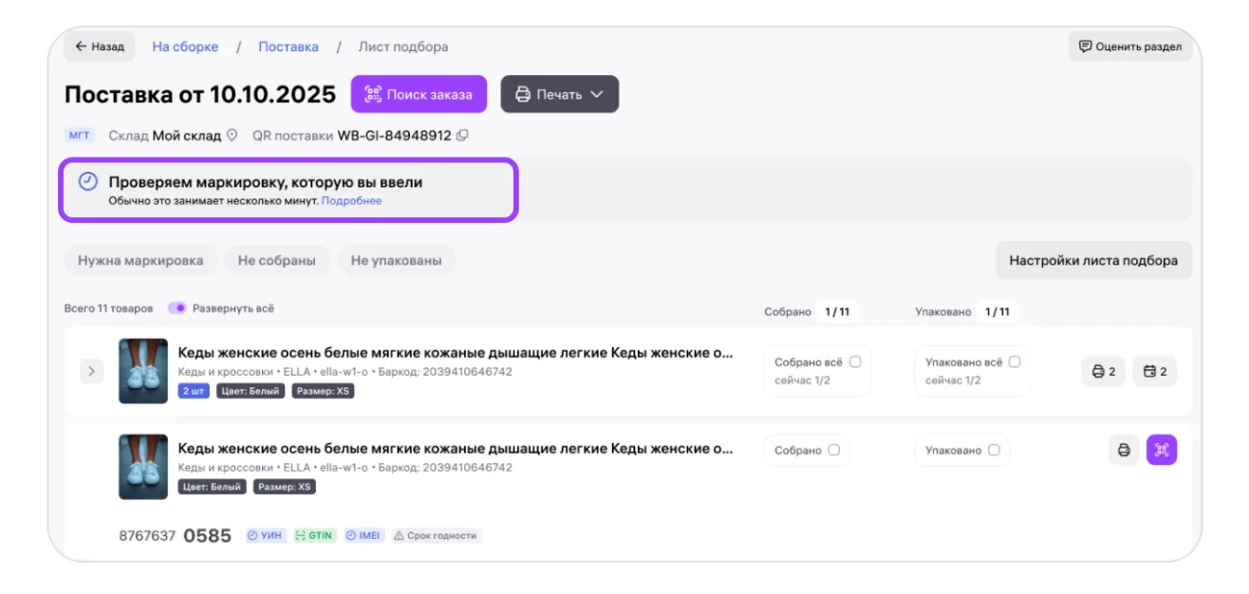The width and height of the screenshot is (1249, 594).
Task: Click the printer icon with count 2
Action: pyautogui.click(x=1103, y=372)
